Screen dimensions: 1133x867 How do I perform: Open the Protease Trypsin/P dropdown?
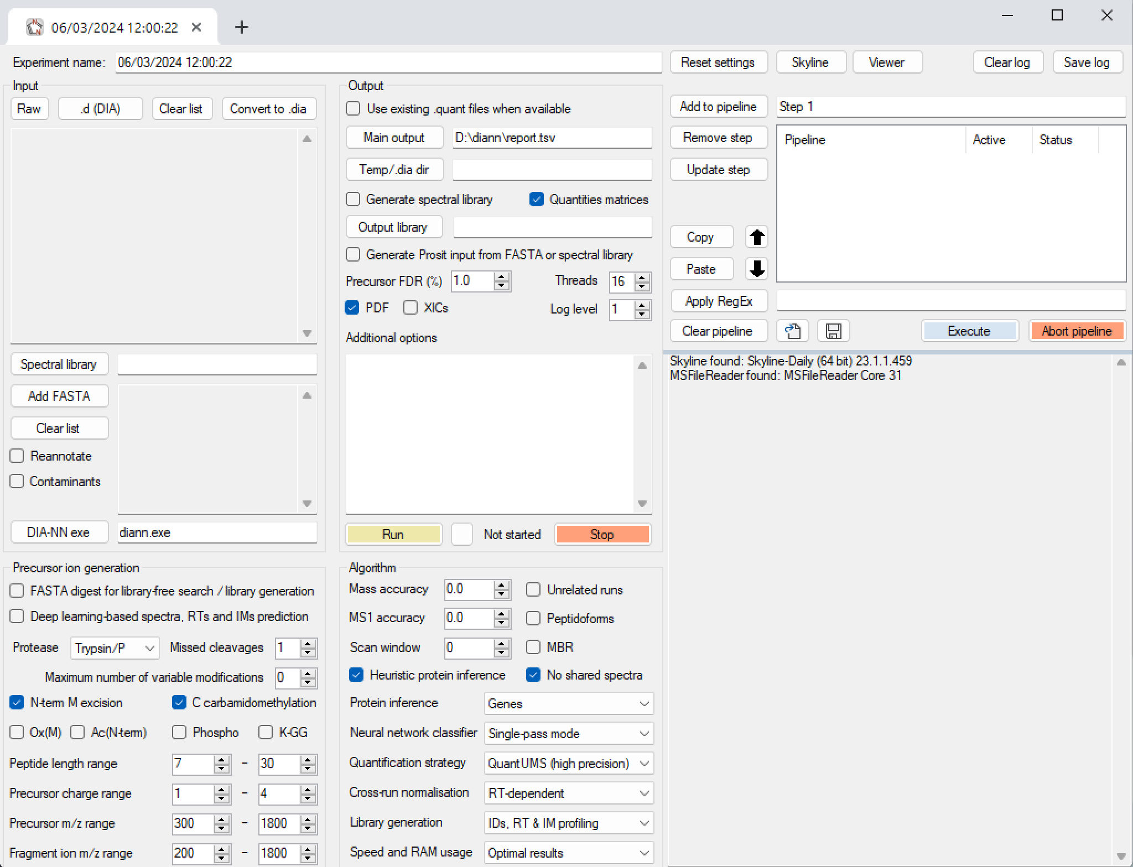[x=115, y=648]
